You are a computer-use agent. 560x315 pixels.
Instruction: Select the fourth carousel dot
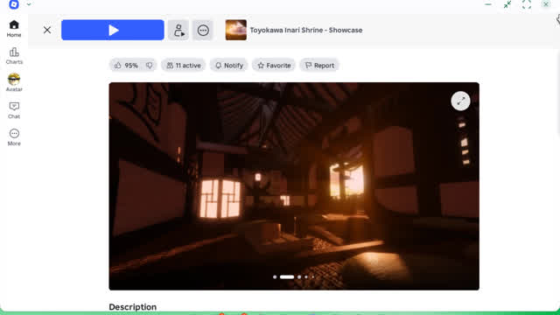point(306,276)
